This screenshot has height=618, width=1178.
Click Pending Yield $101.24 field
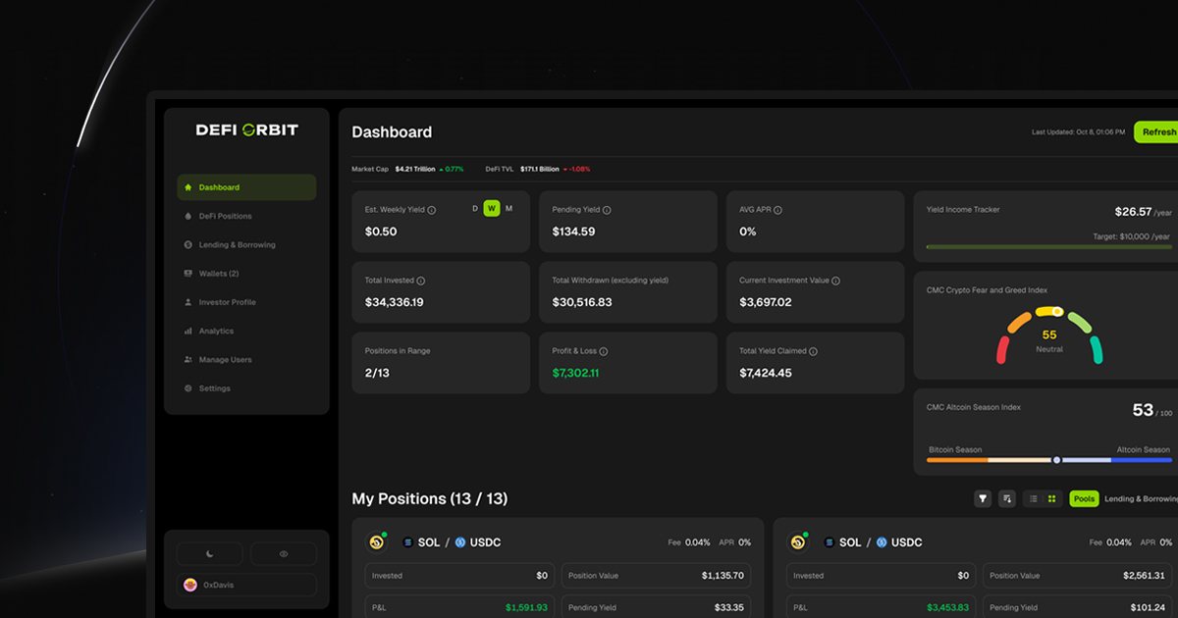click(x=1079, y=607)
